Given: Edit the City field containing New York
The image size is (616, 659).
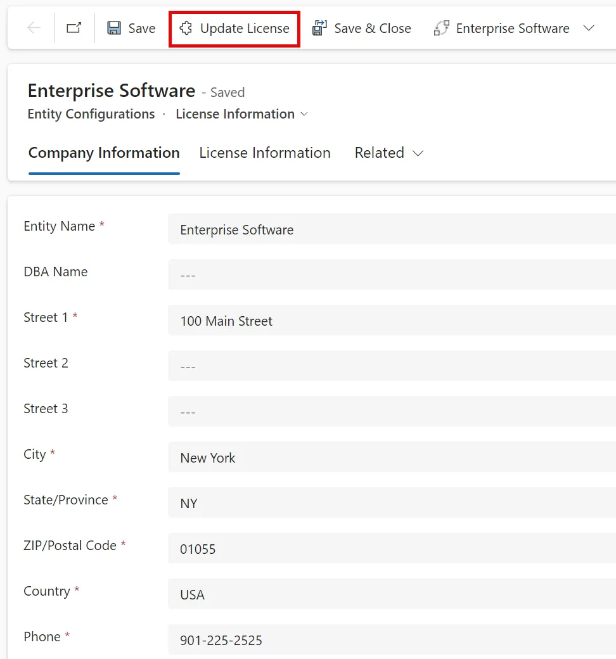Looking at the screenshot, I should coord(392,457).
